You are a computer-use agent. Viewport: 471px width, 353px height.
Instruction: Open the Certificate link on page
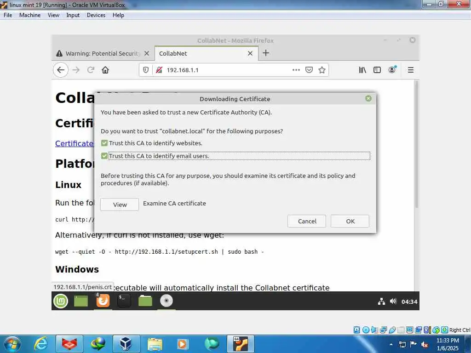(74, 143)
